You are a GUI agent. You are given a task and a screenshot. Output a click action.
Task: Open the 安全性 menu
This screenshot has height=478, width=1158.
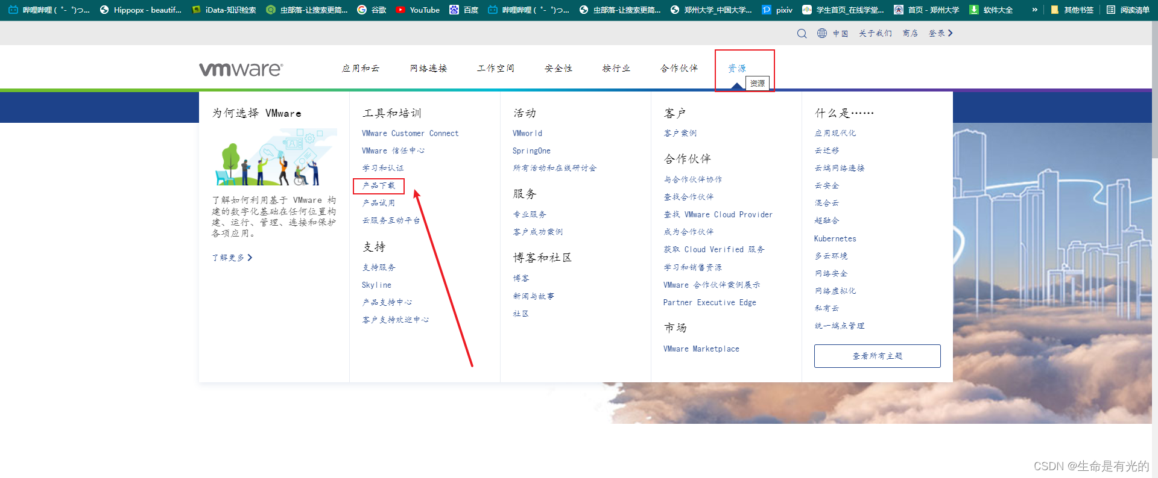(x=558, y=69)
